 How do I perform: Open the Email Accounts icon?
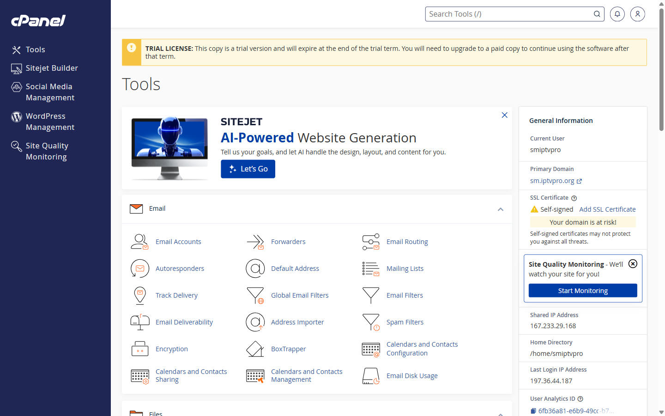[139, 242]
